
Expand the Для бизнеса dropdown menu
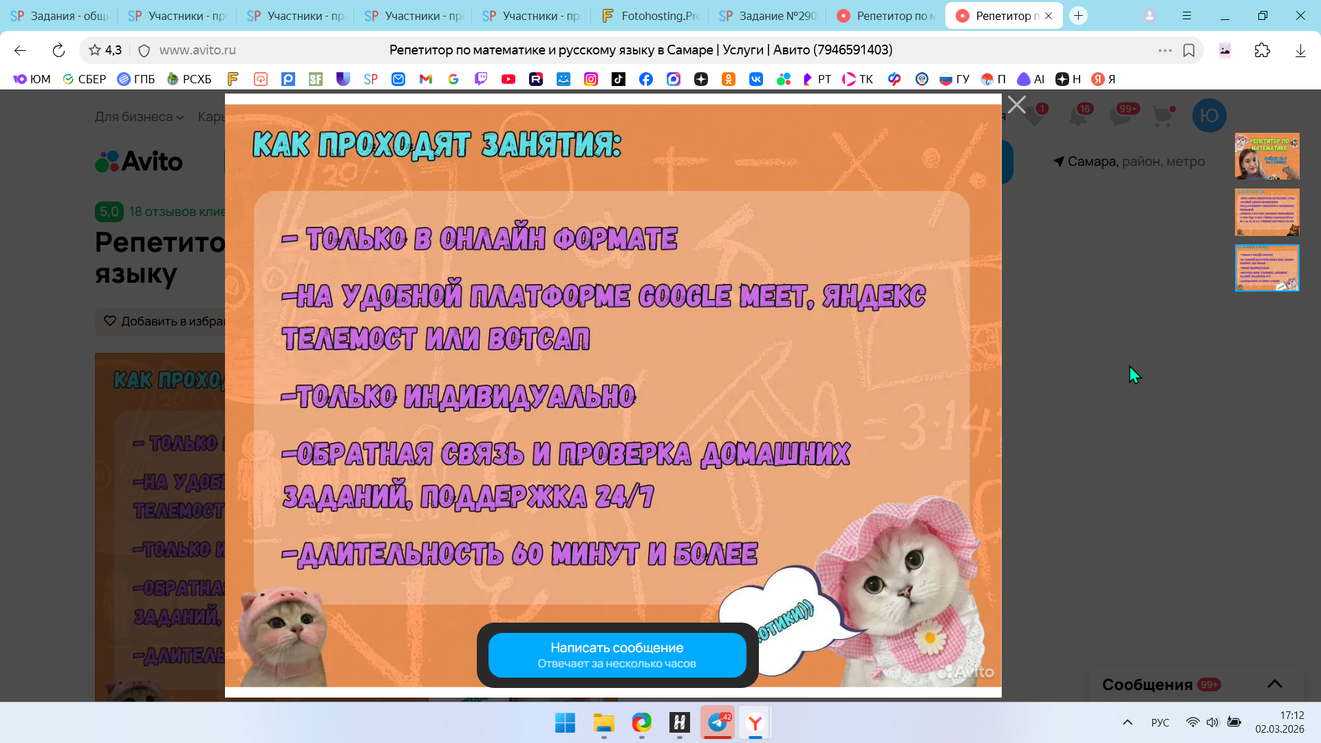coord(139,117)
